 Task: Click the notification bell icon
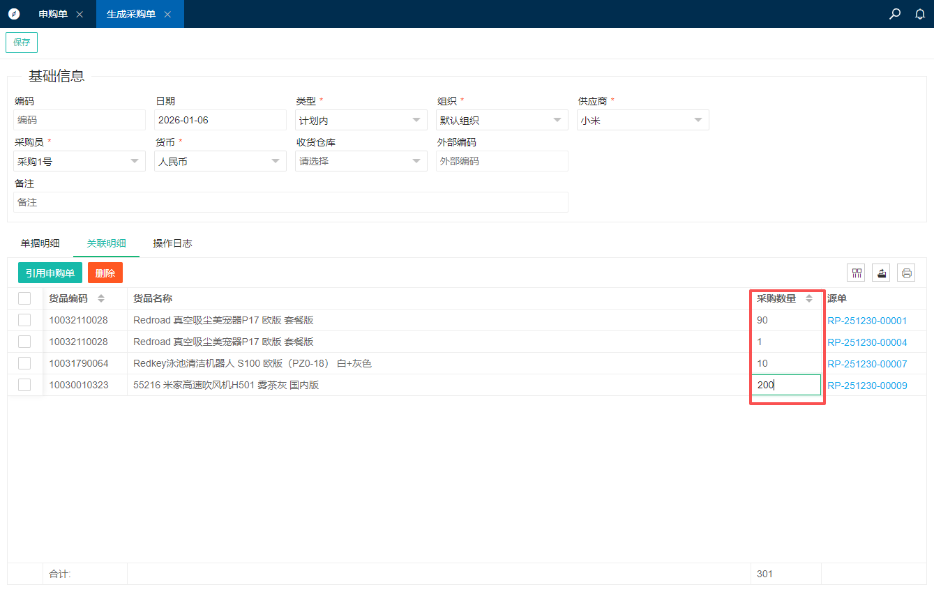(x=920, y=14)
